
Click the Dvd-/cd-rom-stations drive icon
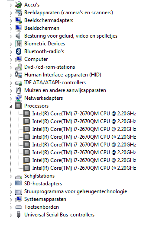click(x=19, y=67)
